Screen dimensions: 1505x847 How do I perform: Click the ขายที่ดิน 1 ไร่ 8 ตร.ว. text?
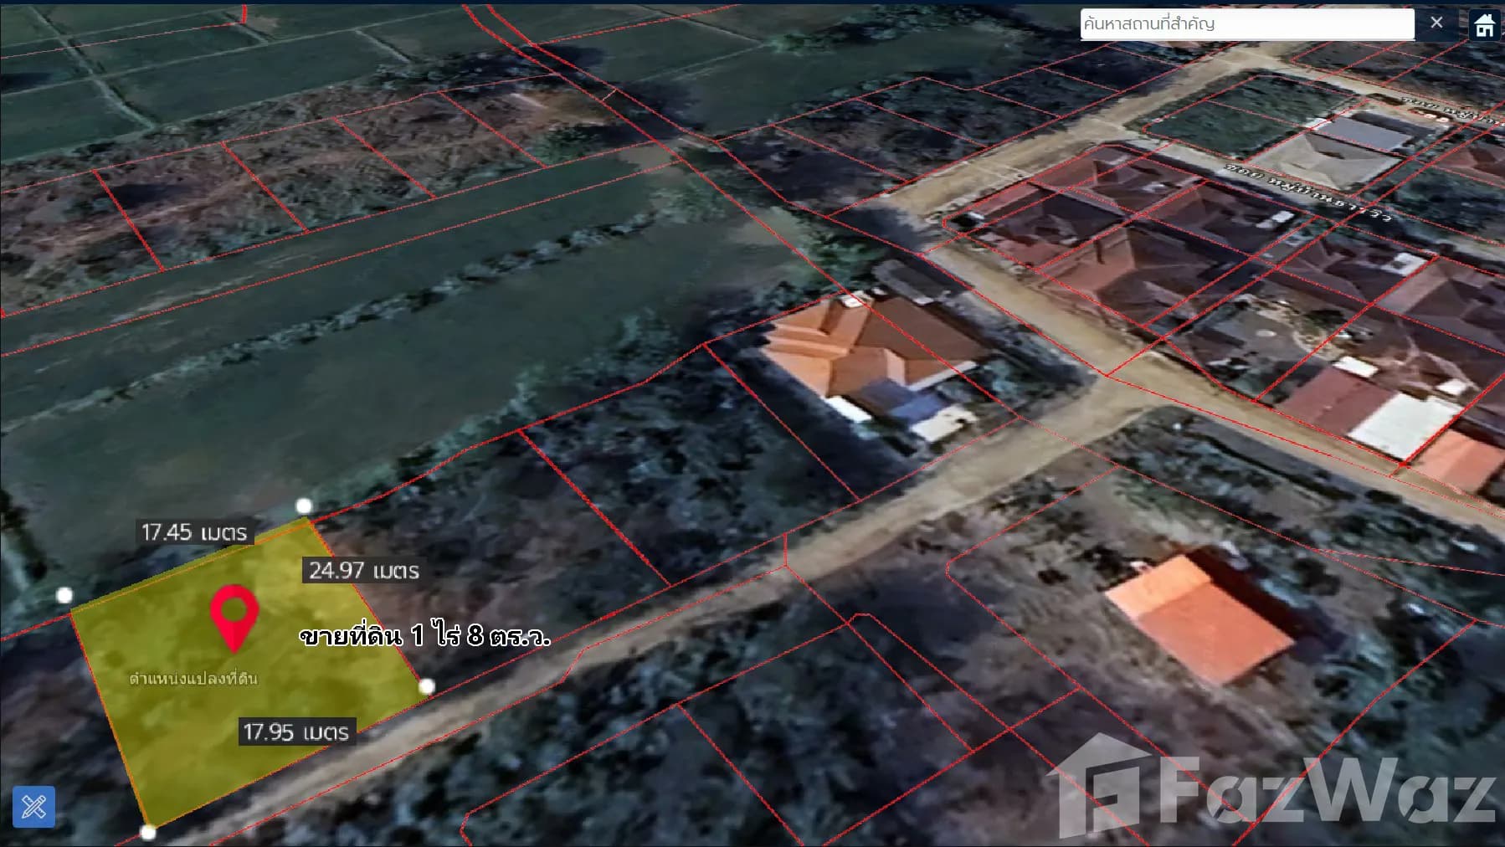pos(424,637)
